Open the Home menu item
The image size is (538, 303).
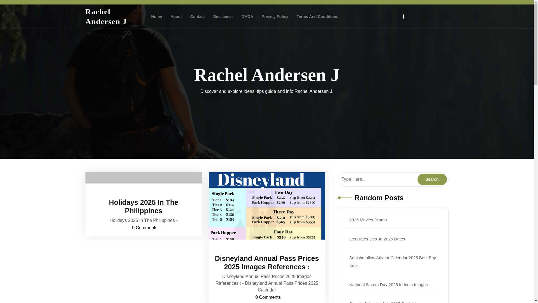pyautogui.click(x=156, y=17)
